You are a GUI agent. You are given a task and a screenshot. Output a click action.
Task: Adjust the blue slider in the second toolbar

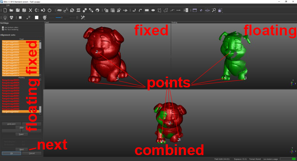(x=62, y=17)
